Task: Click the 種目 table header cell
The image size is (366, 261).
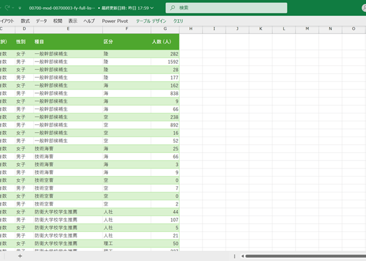Action: click(x=68, y=42)
